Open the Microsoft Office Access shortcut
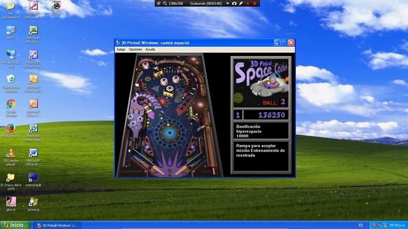Image resolution: width=408 pixels, height=229 pixels. (x=33, y=10)
